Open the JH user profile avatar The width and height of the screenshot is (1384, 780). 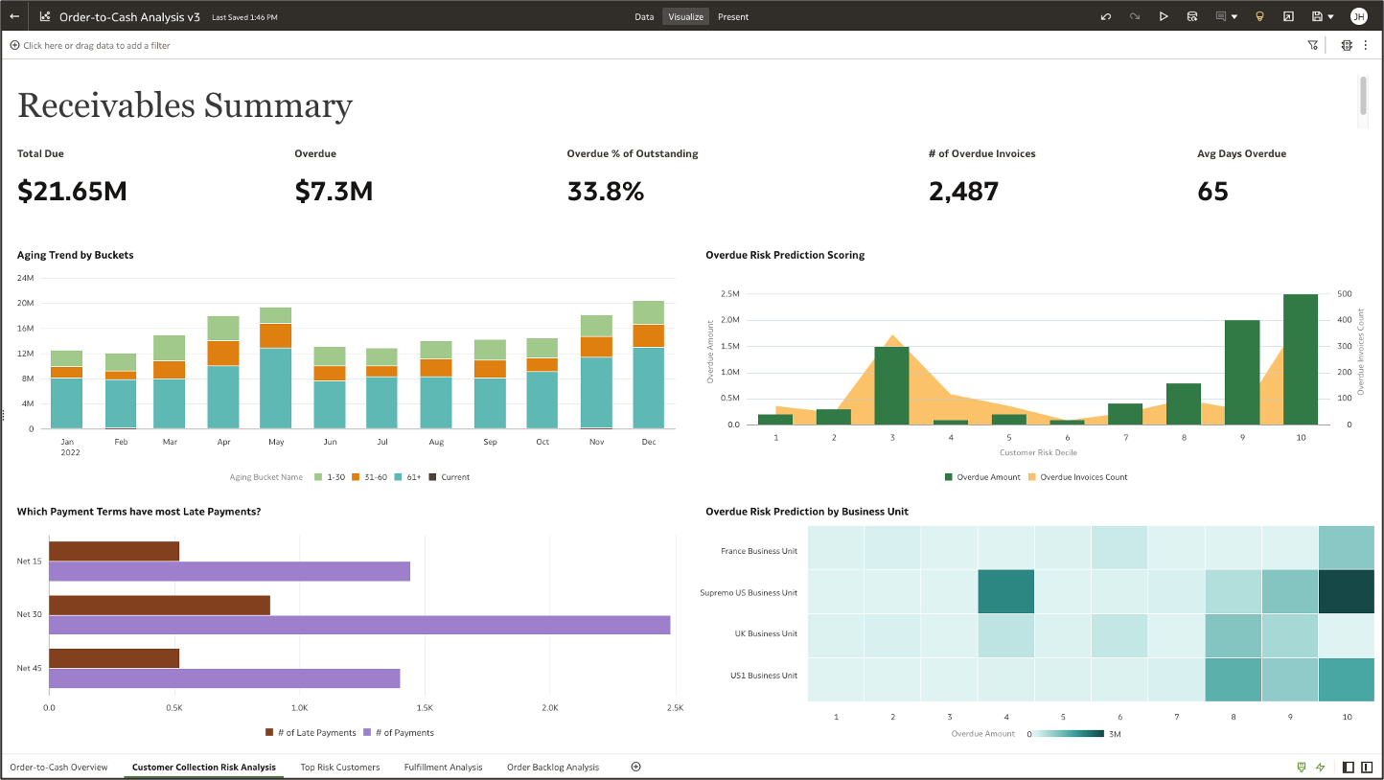[x=1358, y=16]
